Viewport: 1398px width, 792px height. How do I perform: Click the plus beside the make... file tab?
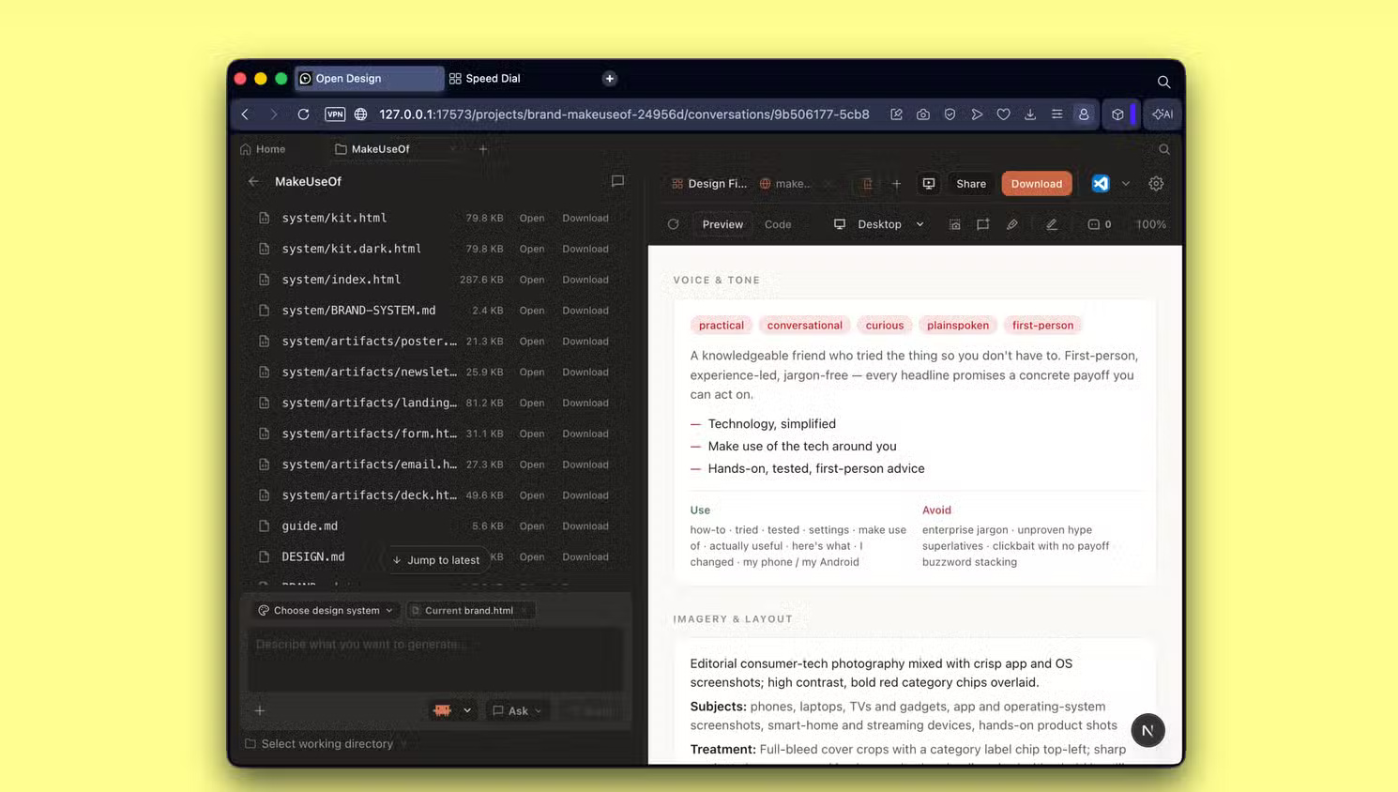[896, 184]
